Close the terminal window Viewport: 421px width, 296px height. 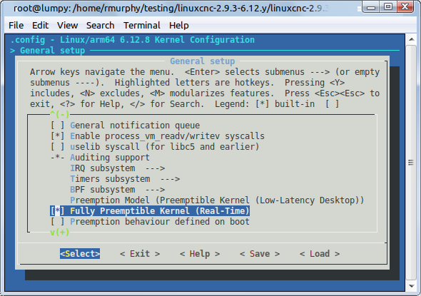(405, 6)
